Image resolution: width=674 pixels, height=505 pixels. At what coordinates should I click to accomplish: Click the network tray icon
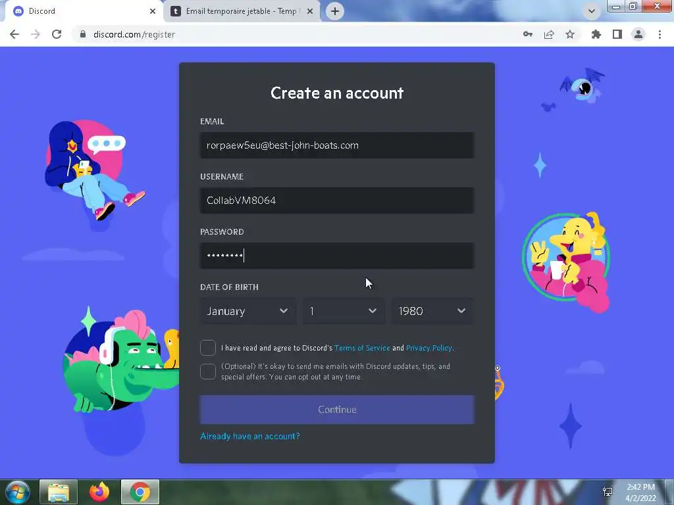[x=608, y=492]
